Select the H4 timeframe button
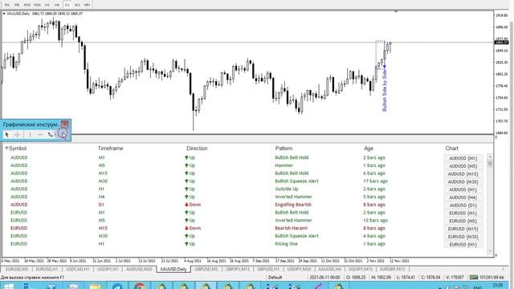This screenshot has height=289, width=514. tap(57, 5)
